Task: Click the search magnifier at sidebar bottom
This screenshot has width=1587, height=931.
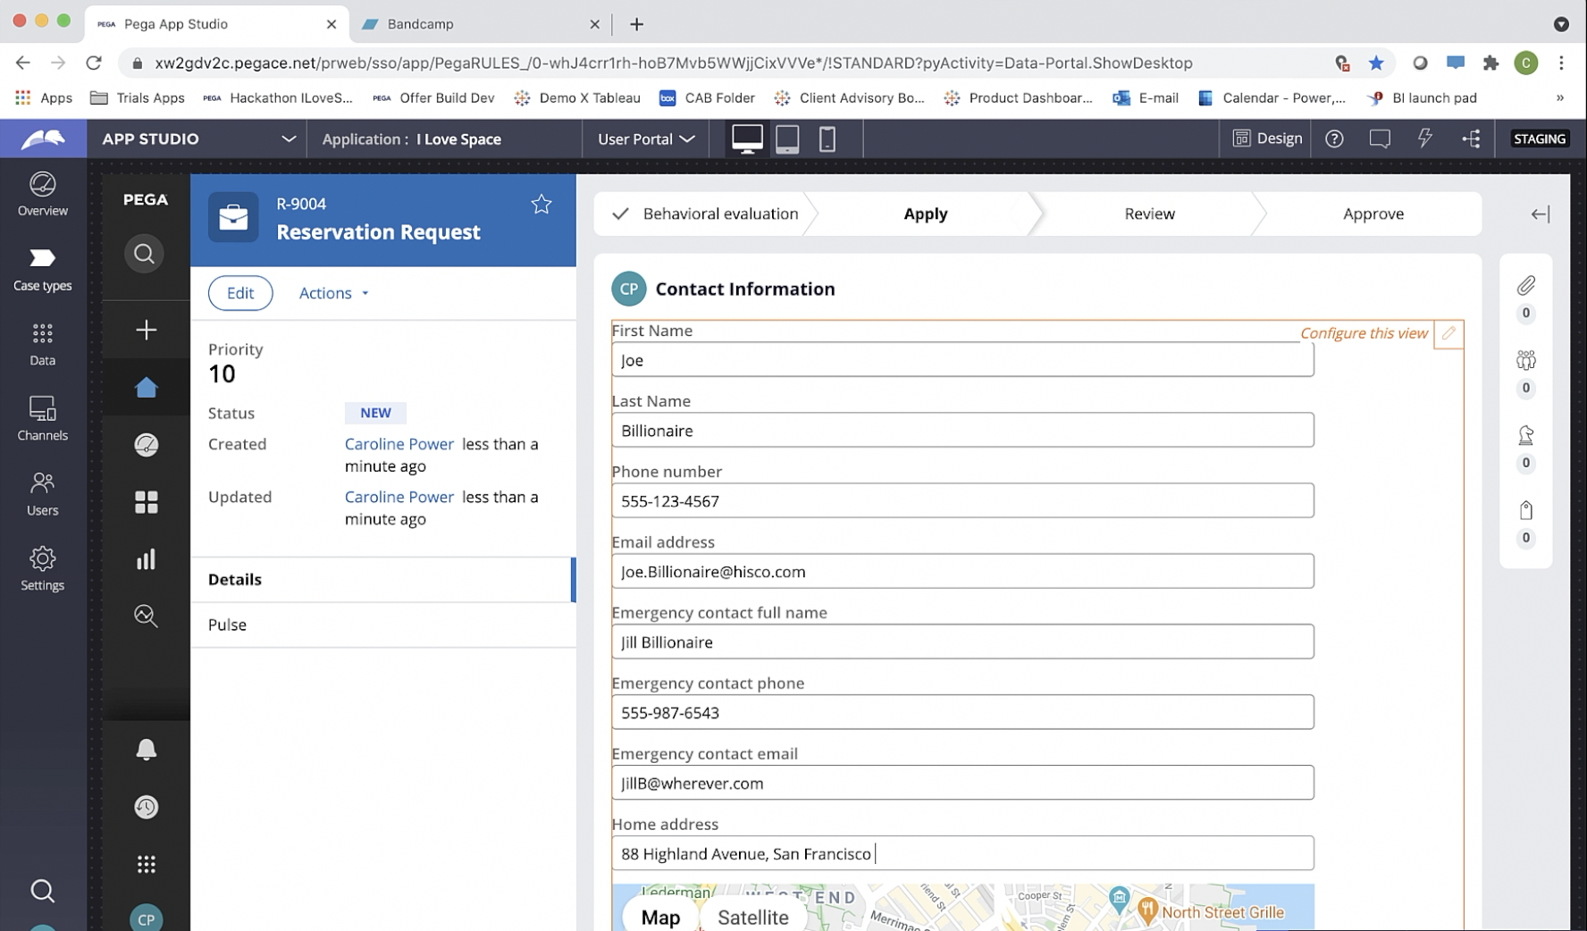Action: (42, 890)
